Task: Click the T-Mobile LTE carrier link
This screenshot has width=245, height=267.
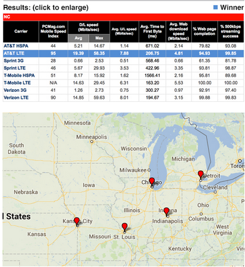Action: [17, 83]
